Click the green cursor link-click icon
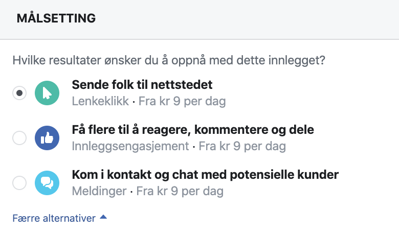399x234 pixels. coord(47,93)
